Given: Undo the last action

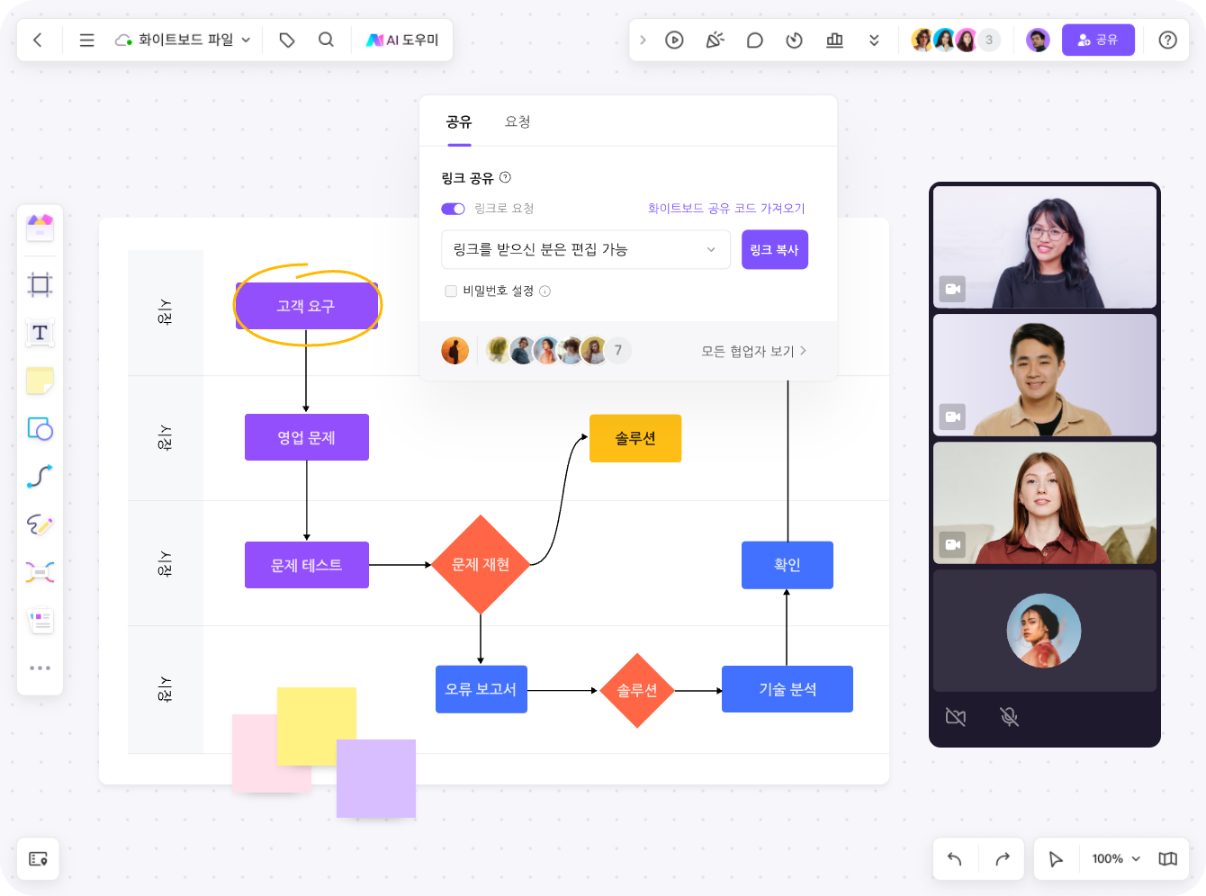Looking at the screenshot, I should coord(955,859).
